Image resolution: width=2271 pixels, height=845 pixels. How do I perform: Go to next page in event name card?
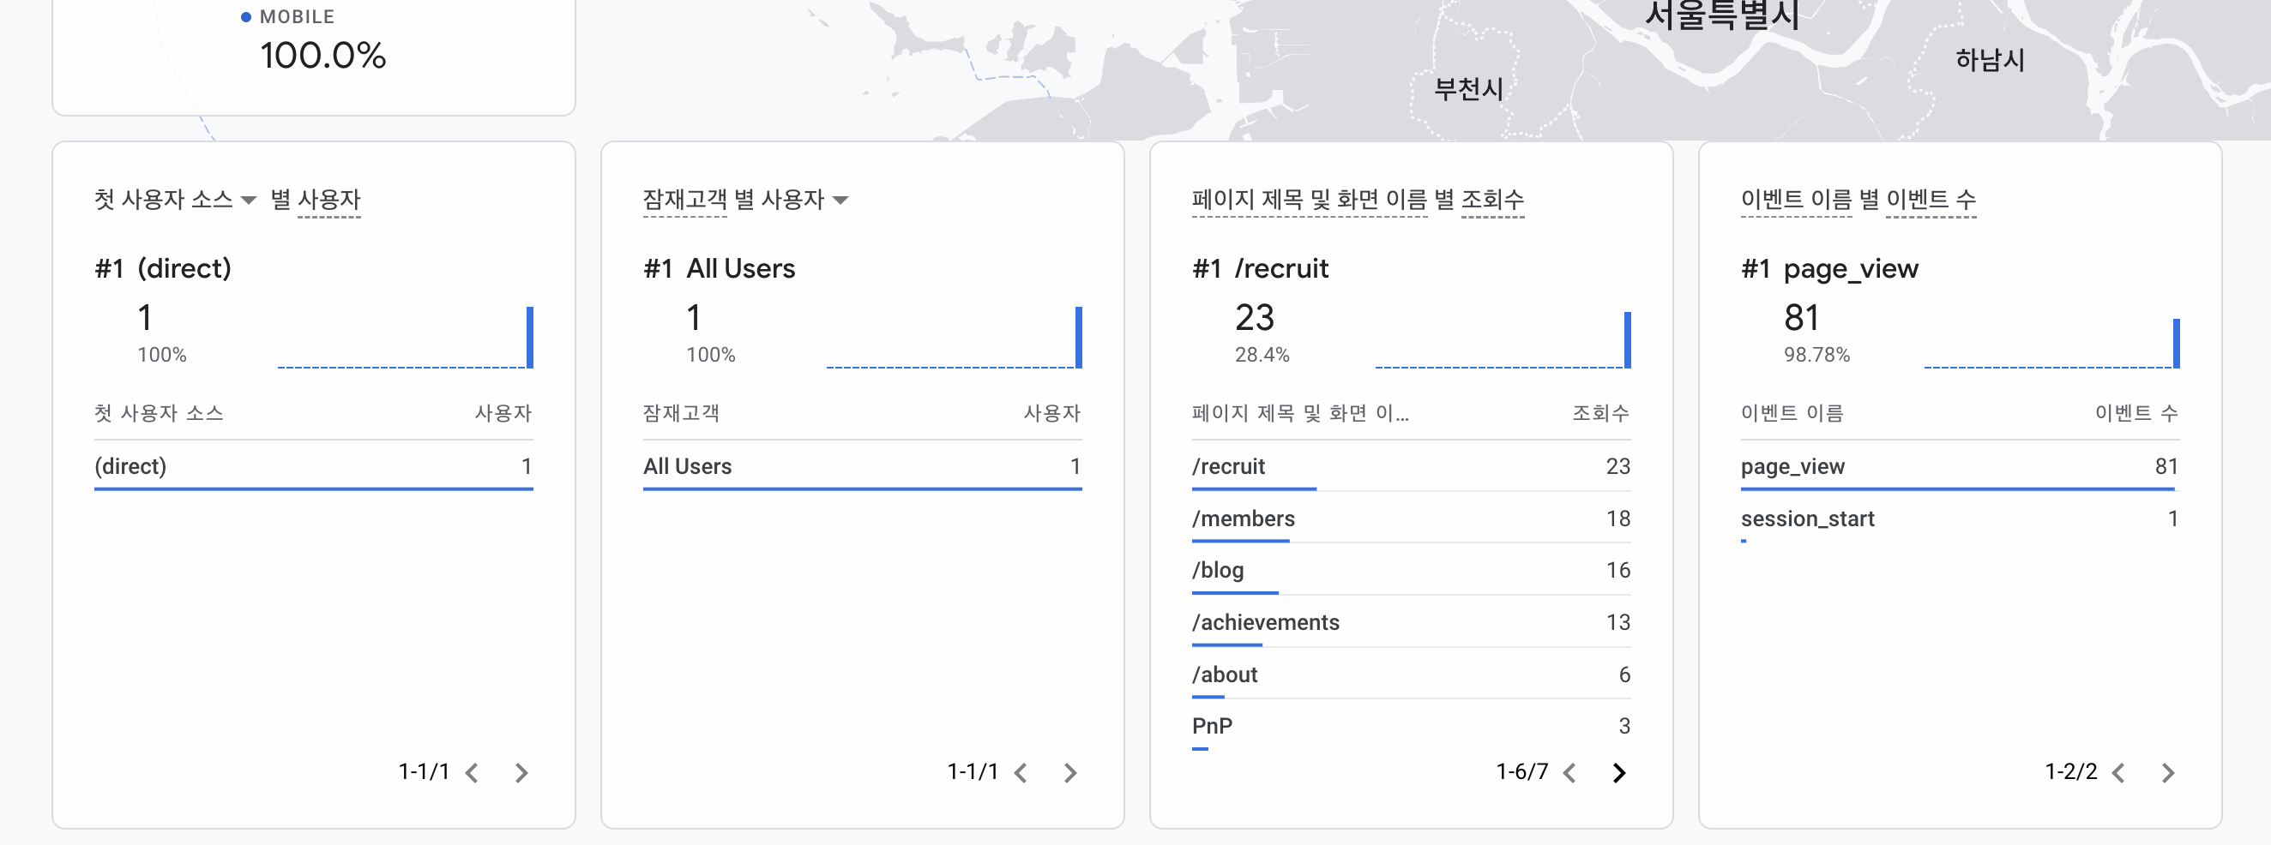[x=2168, y=773]
